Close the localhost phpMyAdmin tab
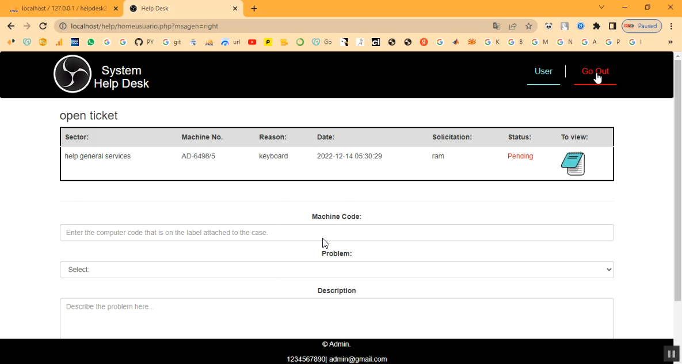 (x=116, y=8)
